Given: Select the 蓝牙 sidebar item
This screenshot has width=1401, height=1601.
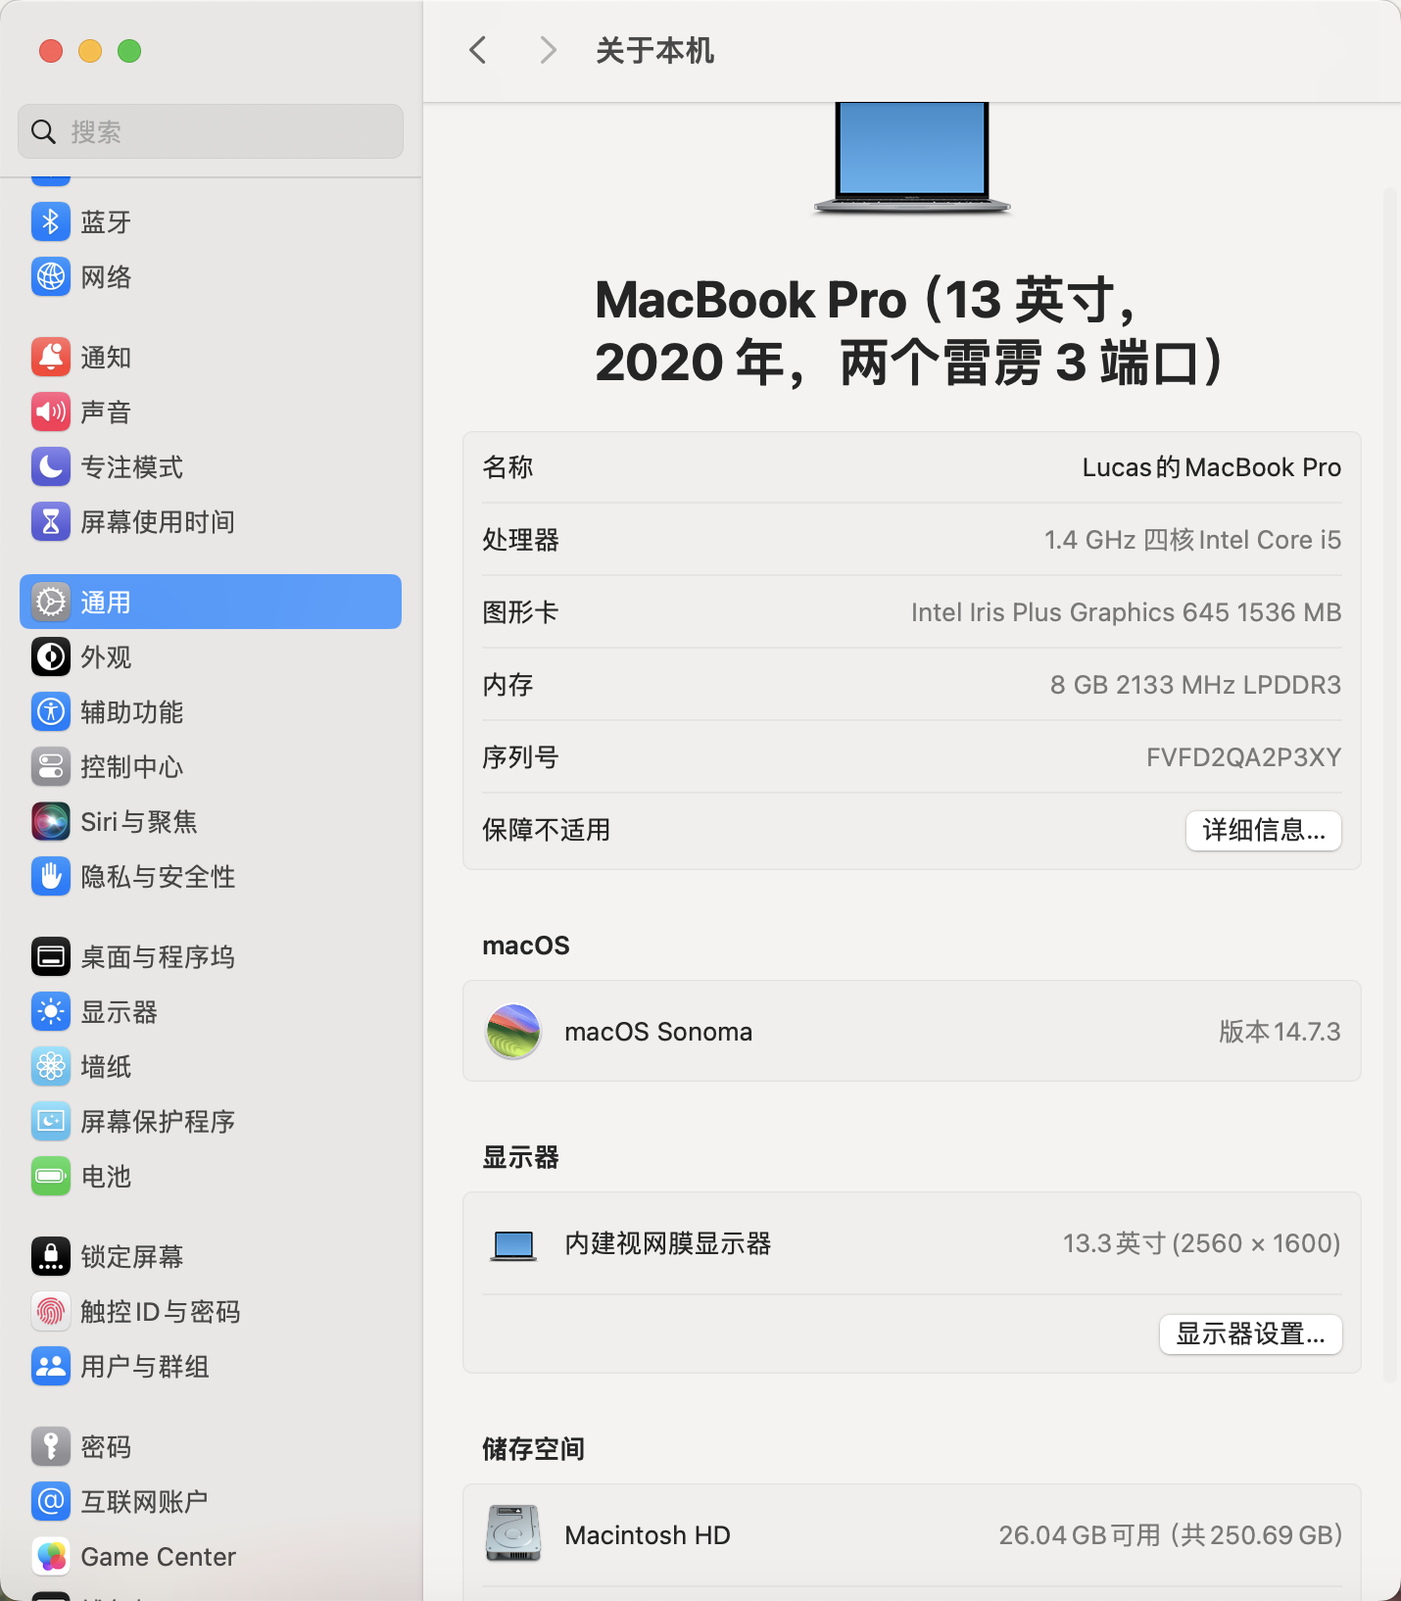Looking at the screenshot, I should click(x=211, y=221).
